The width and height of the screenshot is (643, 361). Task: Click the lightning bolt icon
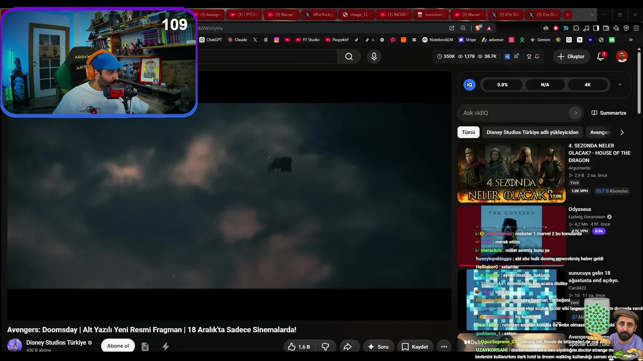coord(165,346)
